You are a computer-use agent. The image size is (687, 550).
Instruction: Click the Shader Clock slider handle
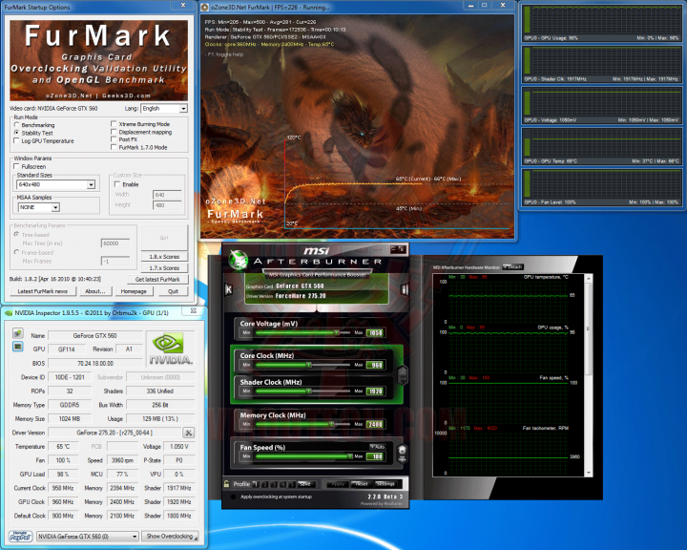click(x=309, y=391)
